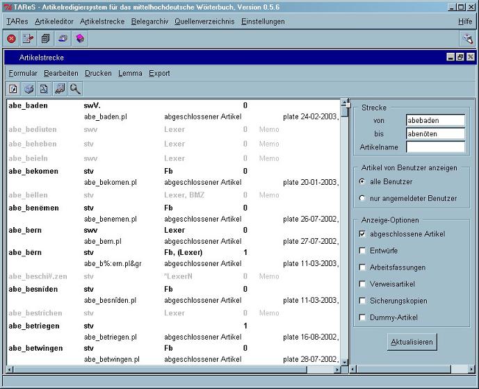Enable the 'Entwürfe' checkbox
The width and height of the screenshot is (479, 389).
click(x=362, y=251)
